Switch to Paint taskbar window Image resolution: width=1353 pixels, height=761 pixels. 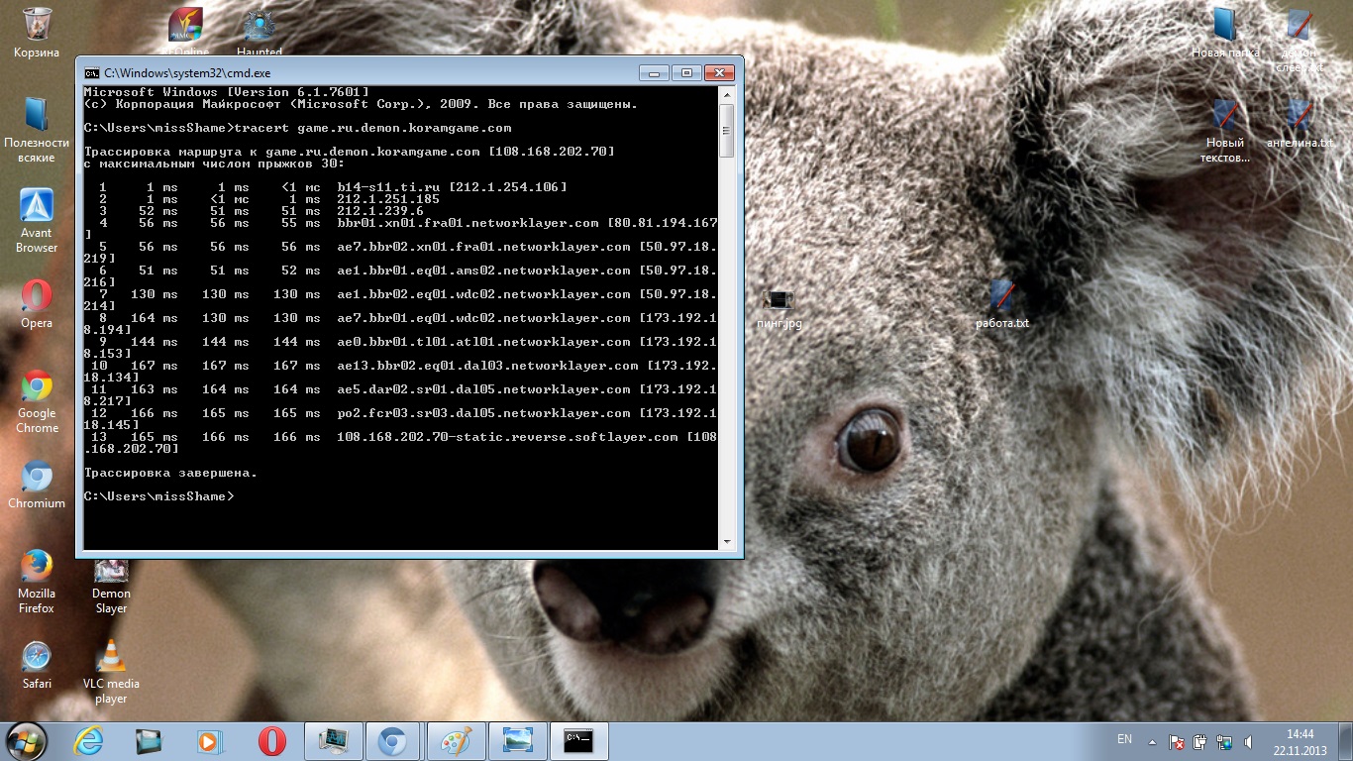[456, 741]
